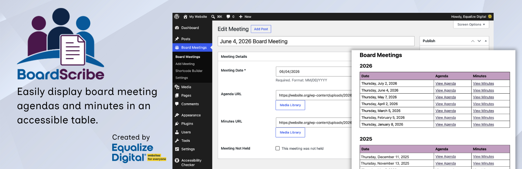This screenshot has width=522, height=169.
Task: Click the Posts pushpin icon
Action: pos(177,39)
